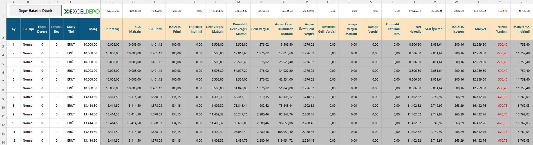Select column Q header letter
533x145 pixels.
[x=328, y=2]
